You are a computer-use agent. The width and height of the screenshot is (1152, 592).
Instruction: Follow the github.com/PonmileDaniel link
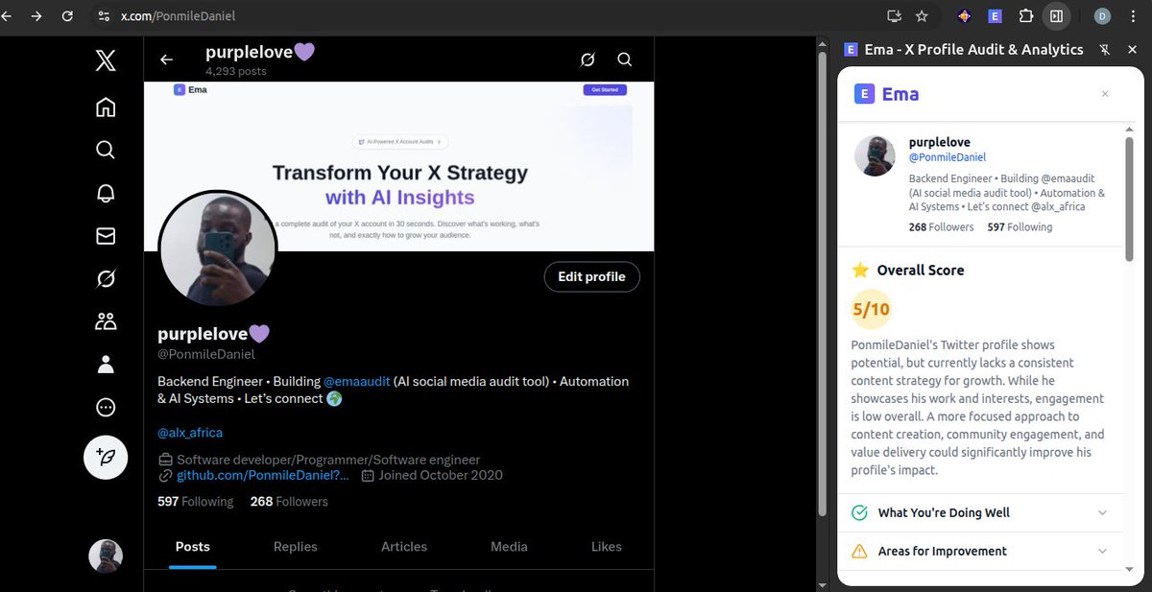pyautogui.click(x=261, y=474)
